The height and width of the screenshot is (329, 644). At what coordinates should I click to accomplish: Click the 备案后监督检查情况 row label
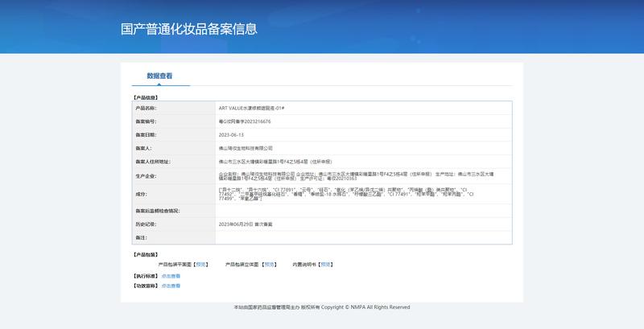click(158, 211)
